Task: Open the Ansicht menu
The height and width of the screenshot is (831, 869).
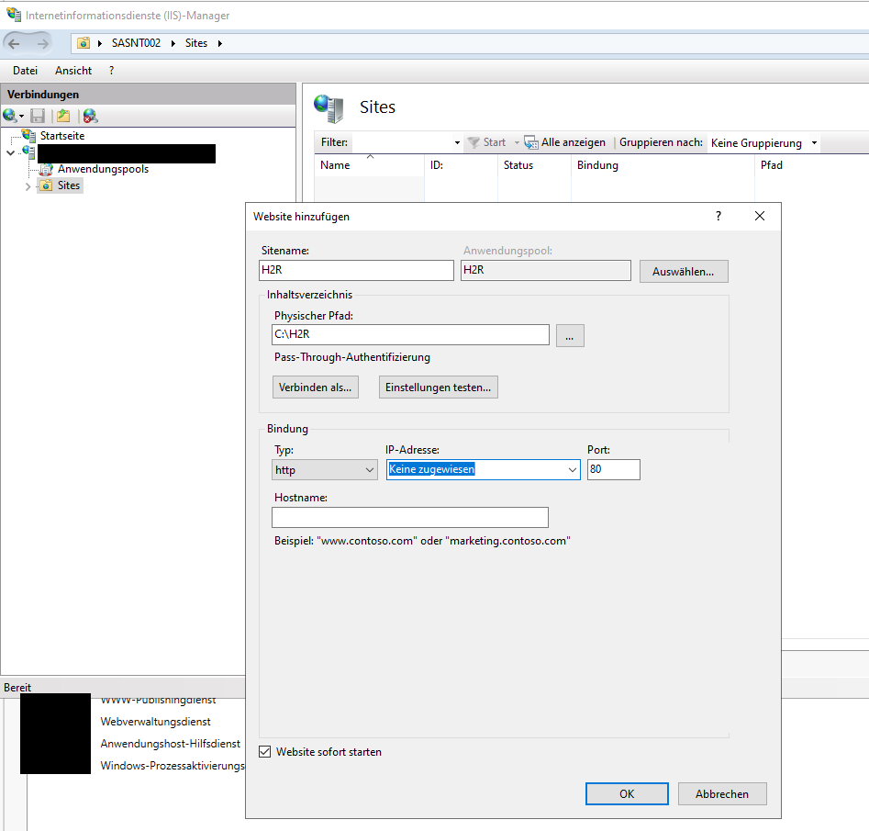Action: point(73,71)
